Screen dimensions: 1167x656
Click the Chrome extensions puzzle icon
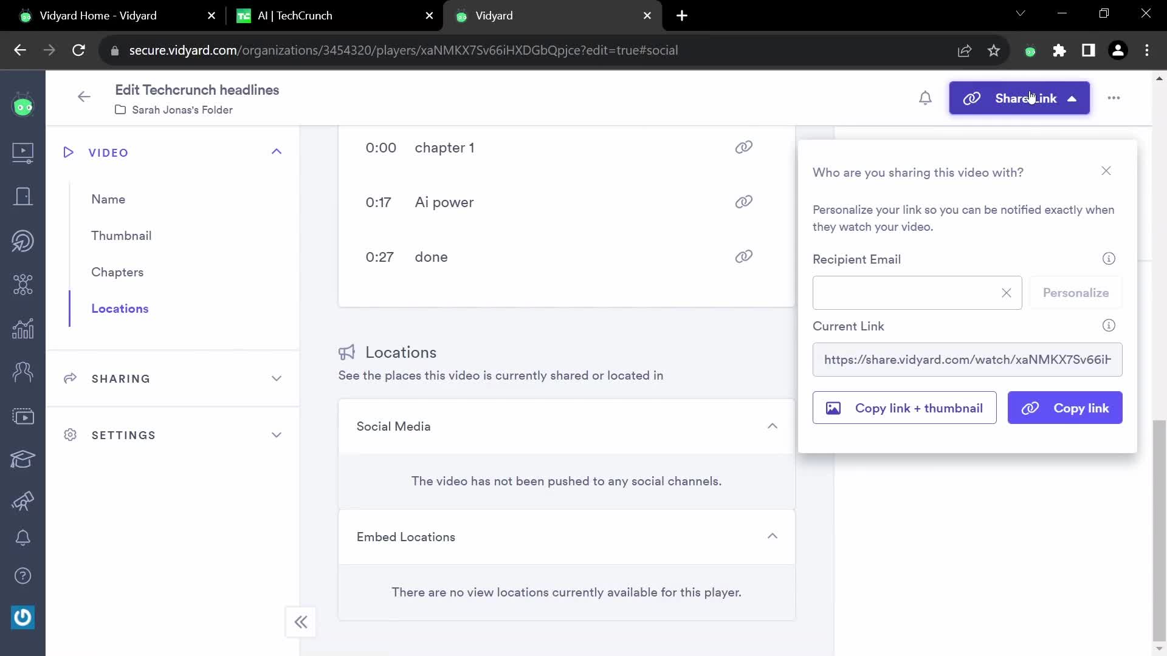(x=1059, y=50)
